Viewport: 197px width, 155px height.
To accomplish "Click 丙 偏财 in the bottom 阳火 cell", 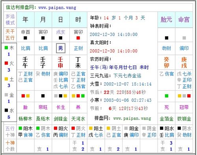I will (x=61, y=135).
